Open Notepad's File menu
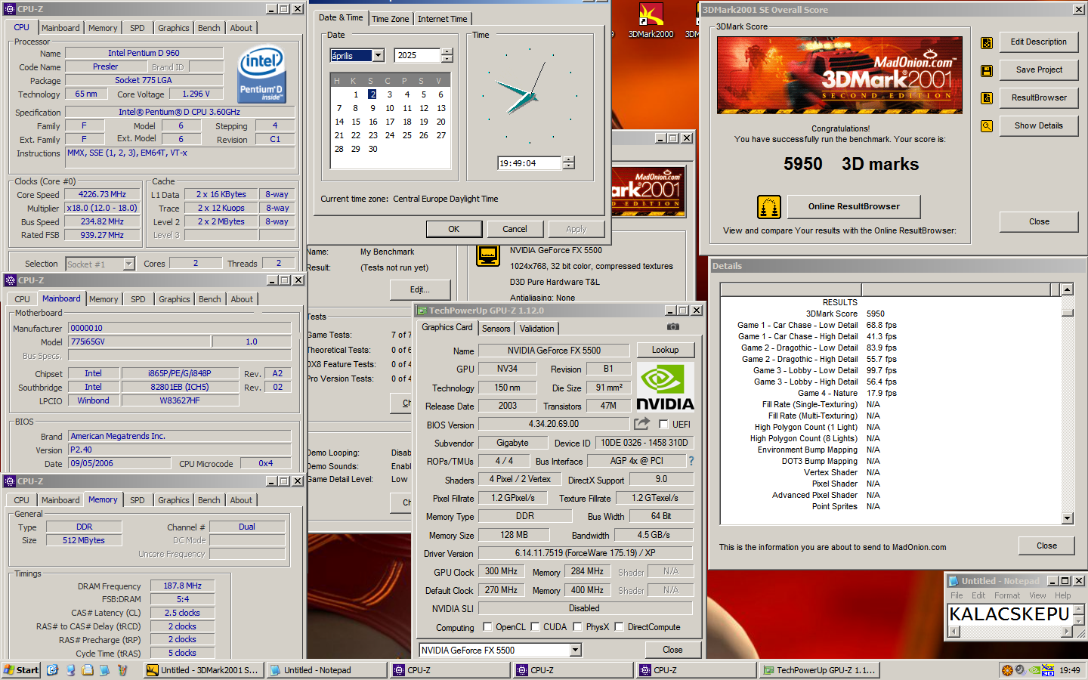Image resolution: width=1088 pixels, height=680 pixels. coord(957,595)
